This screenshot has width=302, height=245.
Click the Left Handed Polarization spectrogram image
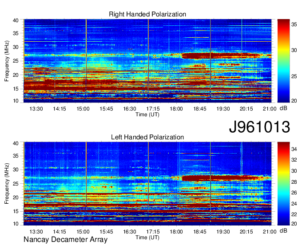147,184
